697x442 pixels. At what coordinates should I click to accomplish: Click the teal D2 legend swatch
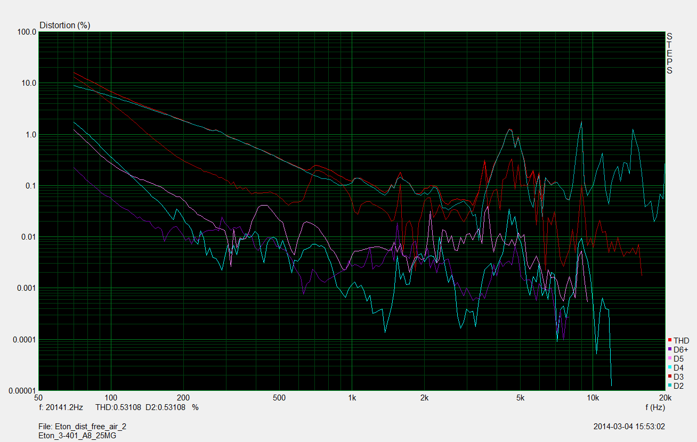tap(670, 386)
